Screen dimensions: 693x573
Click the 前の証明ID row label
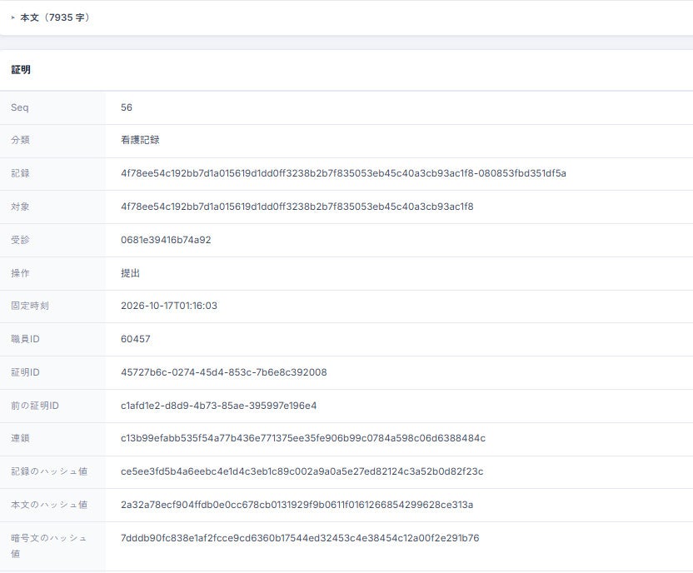point(35,406)
